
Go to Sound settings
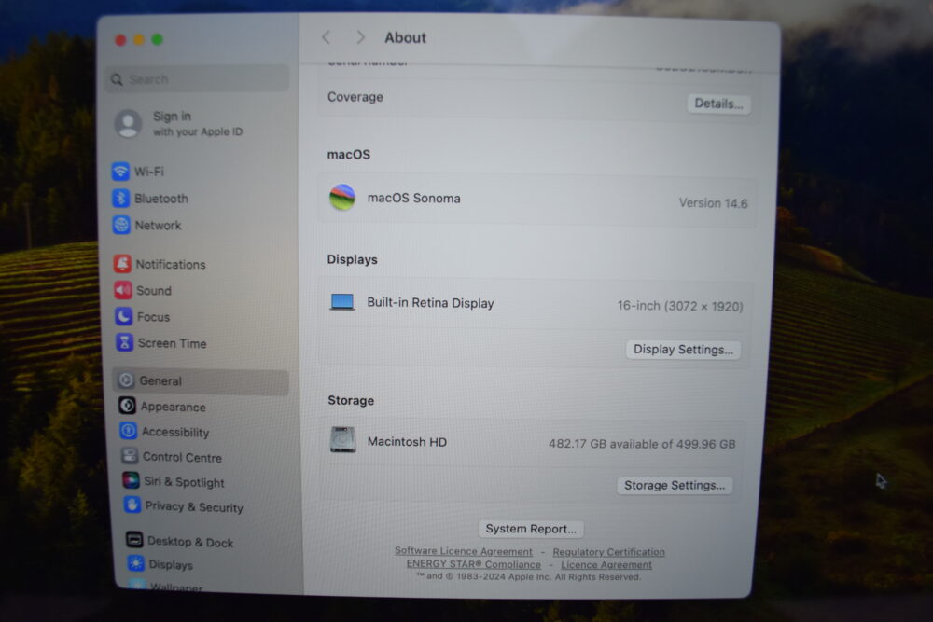tap(143, 290)
